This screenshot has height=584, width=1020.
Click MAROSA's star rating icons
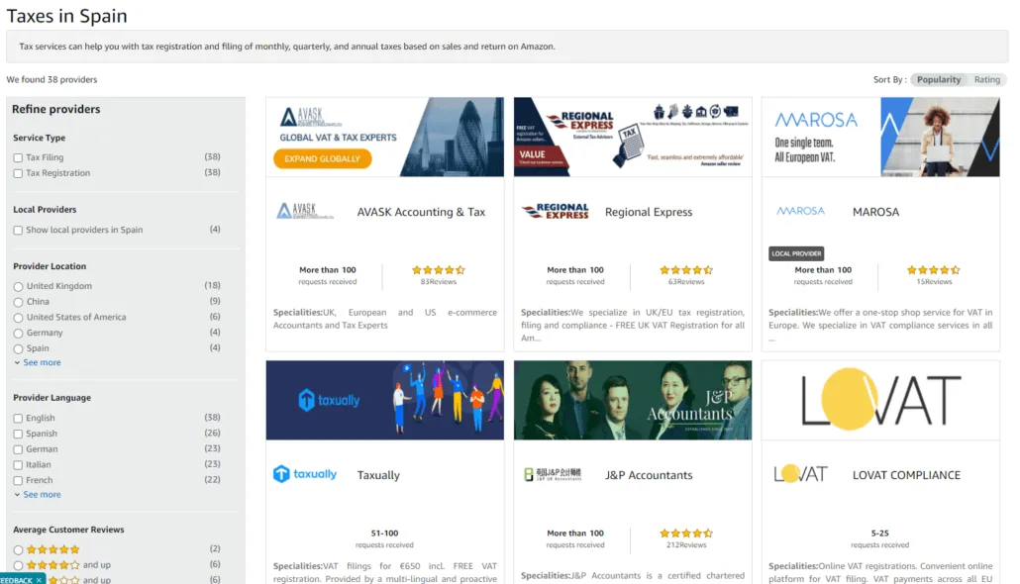[934, 270]
